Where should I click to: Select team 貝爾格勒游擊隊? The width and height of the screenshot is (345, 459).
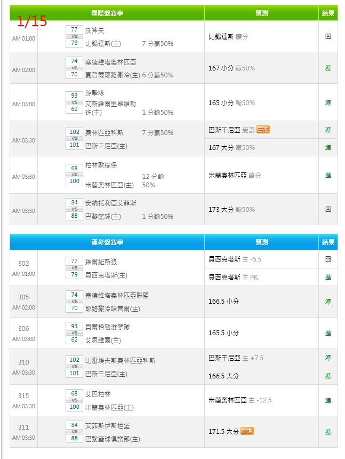click(x=107, y=327)
